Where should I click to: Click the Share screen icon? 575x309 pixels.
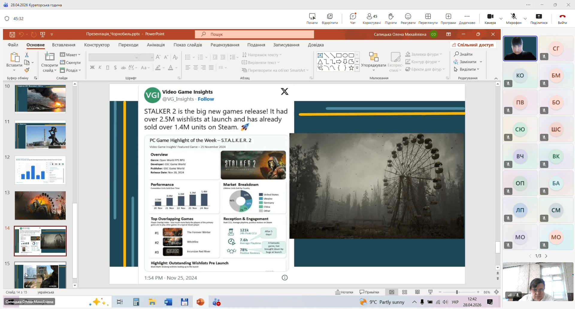pyautogui.click(x=538, y=17)
